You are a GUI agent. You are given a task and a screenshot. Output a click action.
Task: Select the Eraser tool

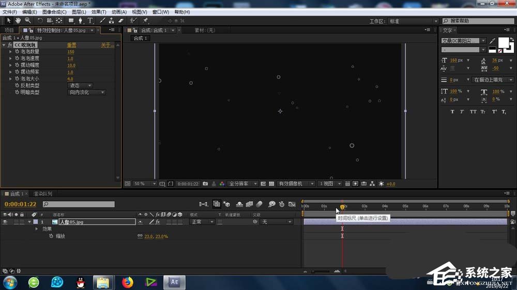[121, 21]
